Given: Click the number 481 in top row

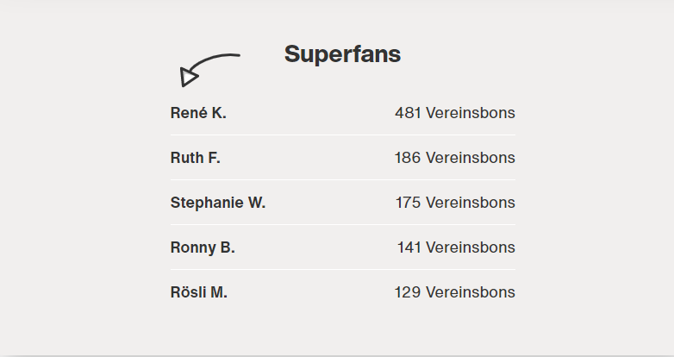Looking at the screenshot, I should (x=408, y=113).
